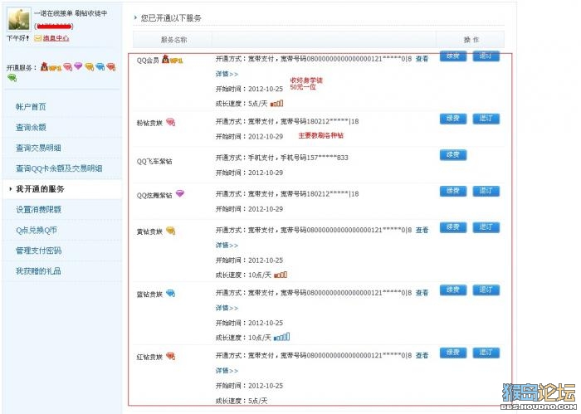Viewport: 581px width, 414px height.
Task: Select 我开通的服务 in the sidebar
Action: [x=40, y=189]
